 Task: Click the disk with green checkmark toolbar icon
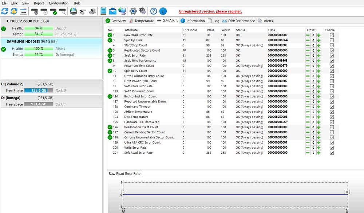[x=53, y=11]
